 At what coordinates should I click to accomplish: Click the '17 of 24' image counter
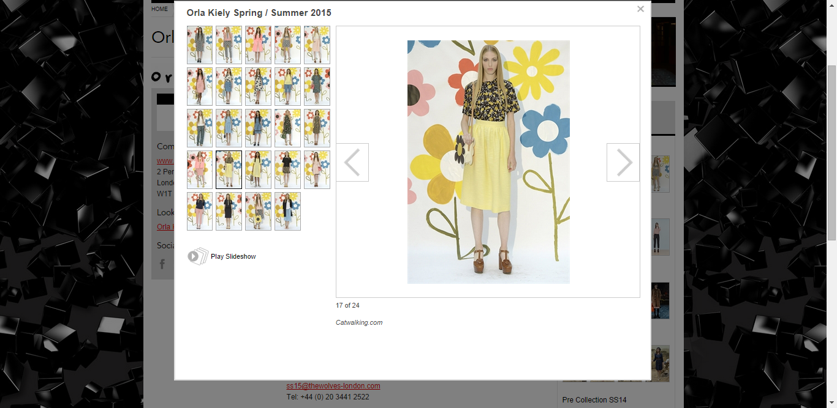click(347, 305)
